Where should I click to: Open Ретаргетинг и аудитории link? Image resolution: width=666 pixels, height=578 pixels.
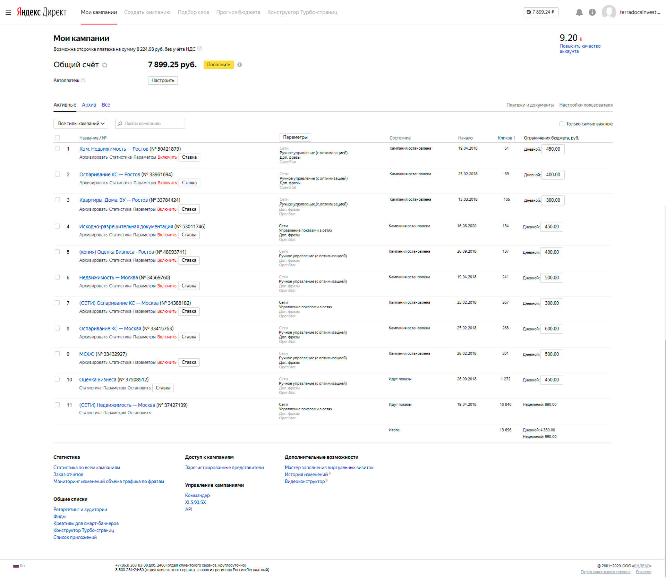click(80, 510)
